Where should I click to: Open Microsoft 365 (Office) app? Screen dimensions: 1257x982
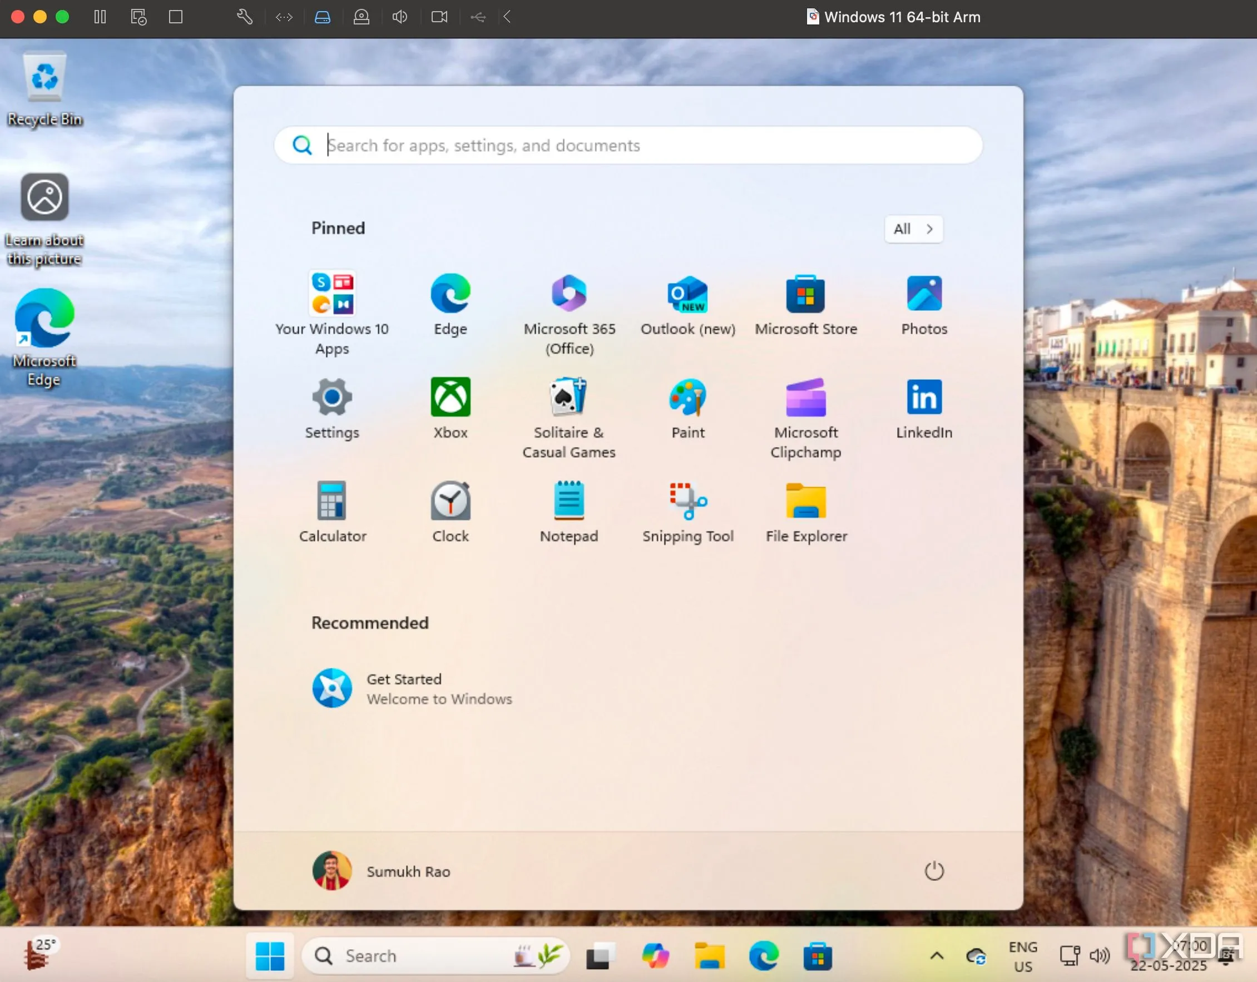pos(569,313)
